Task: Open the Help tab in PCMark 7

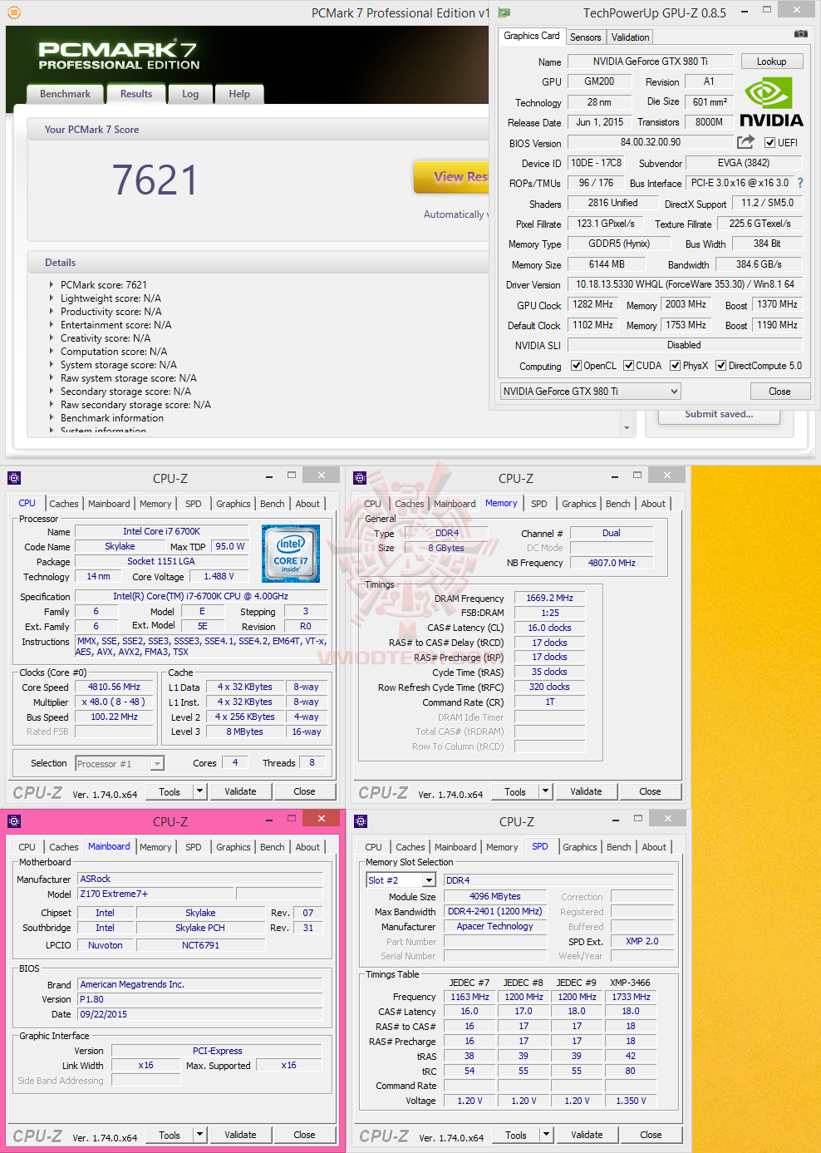Action: [x=239, y=94]
